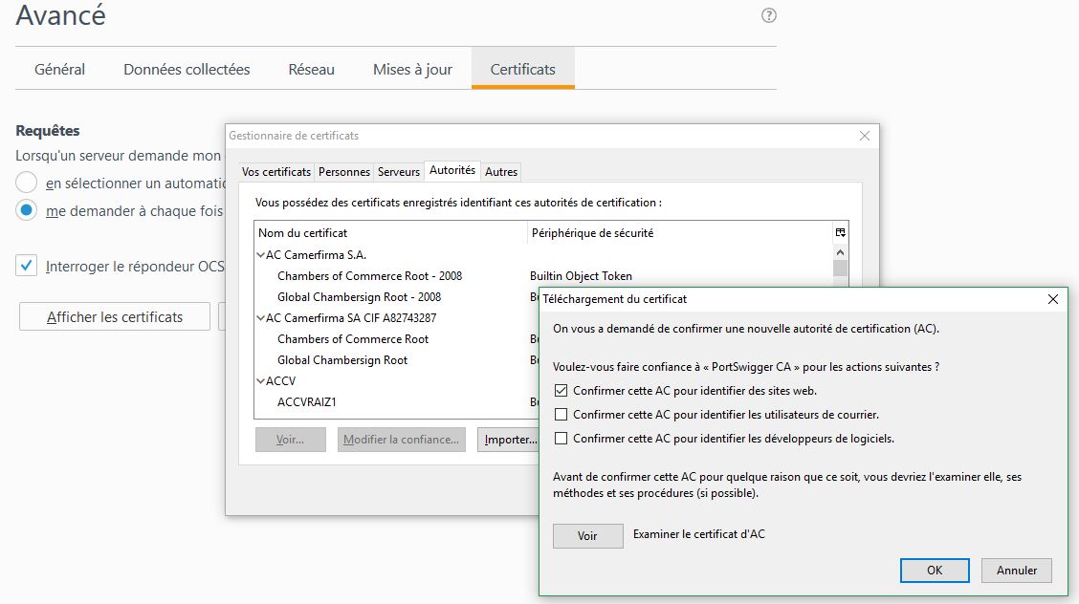Image resolution: width=1079 pixels, height=604 pixels.
Task: Click the certificate list scrollbar up arrow
Action: tap(840, 250)
